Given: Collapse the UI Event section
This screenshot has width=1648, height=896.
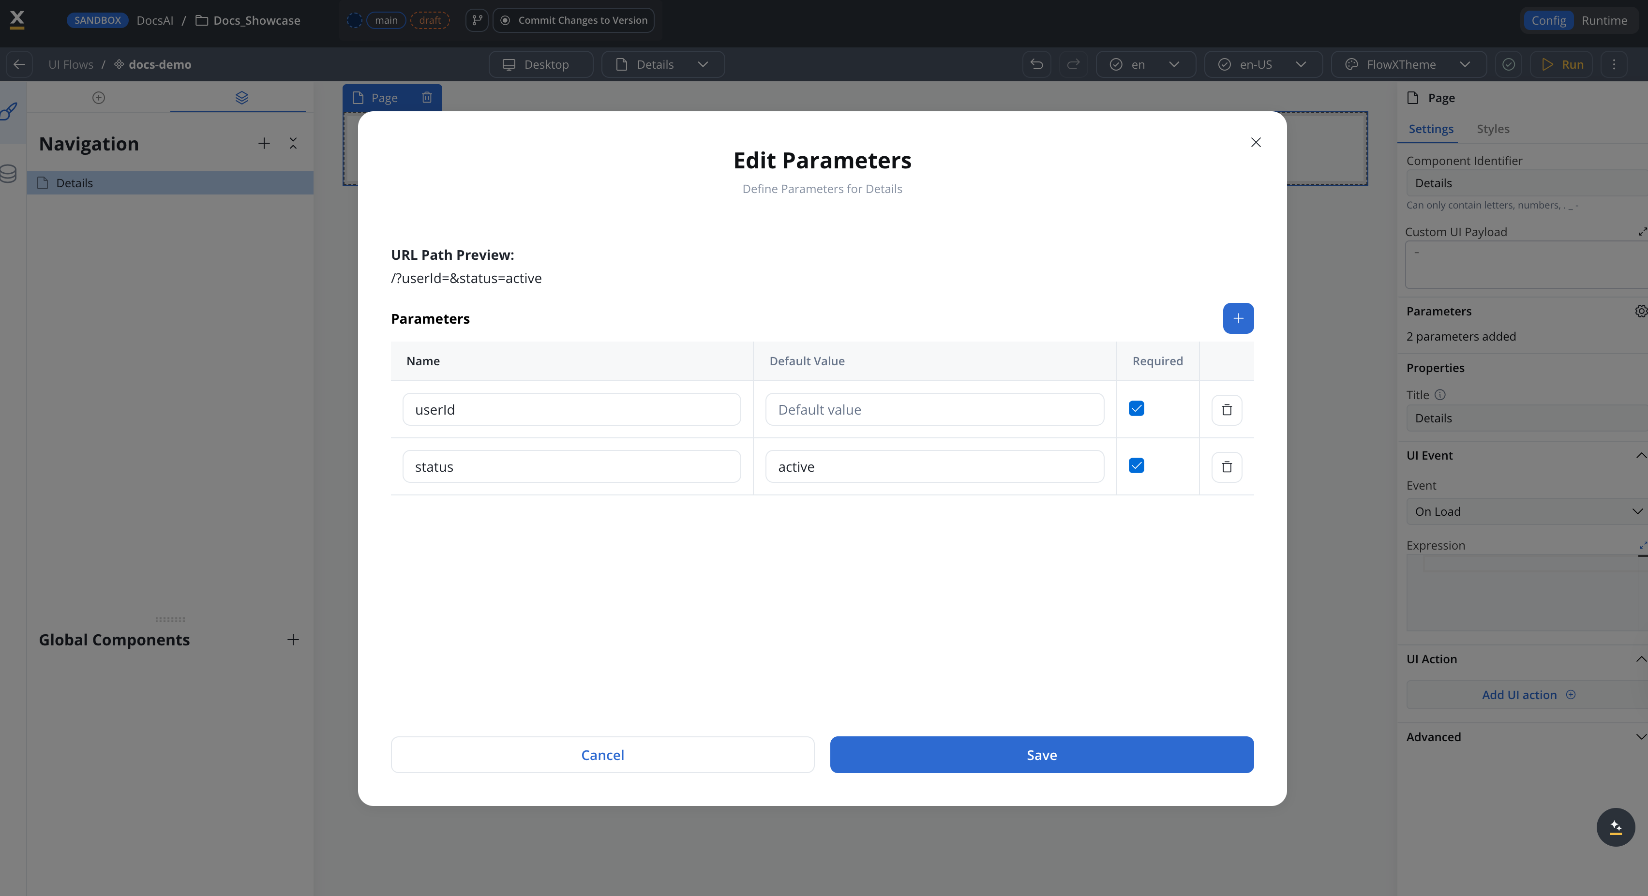Looking at the screenshot, I should [x=1640, y=455].
